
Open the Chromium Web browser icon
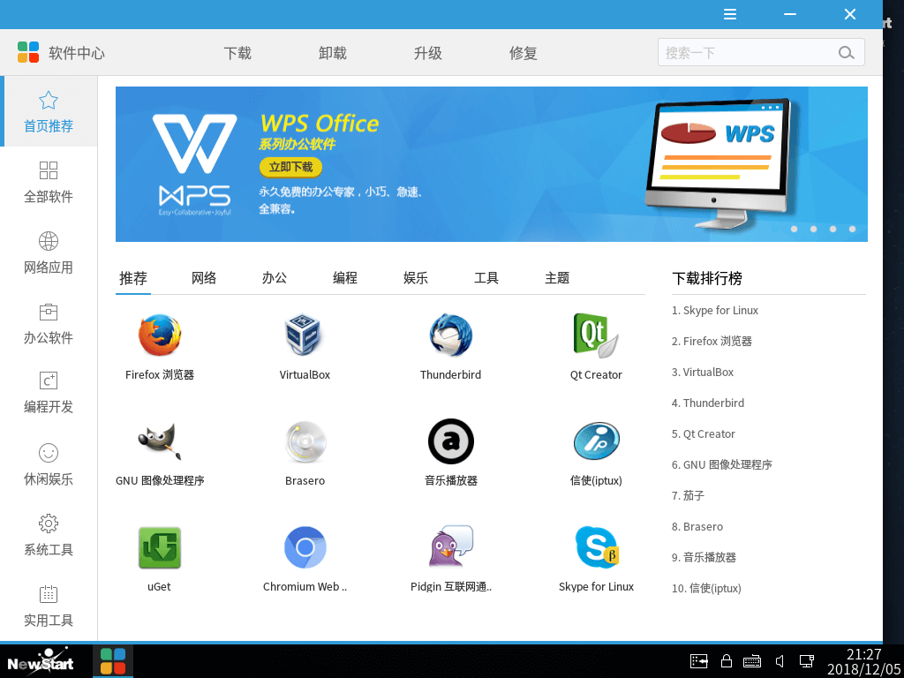(305, 547)
